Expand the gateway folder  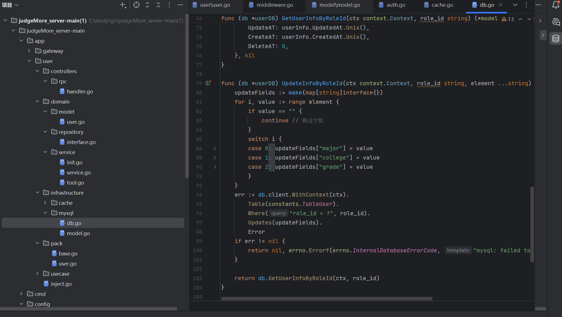coord(29,51)
